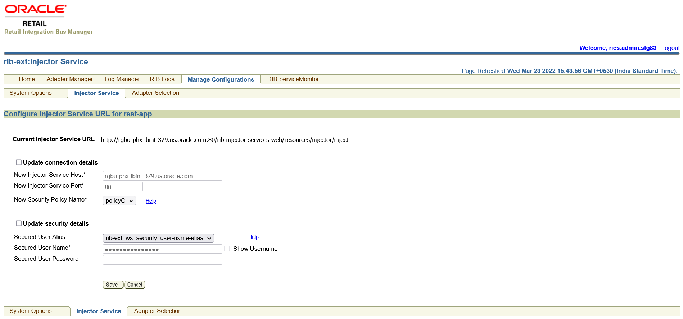
Task: Open the bottom Adapter Selection tab
Action: coord(158,311)
